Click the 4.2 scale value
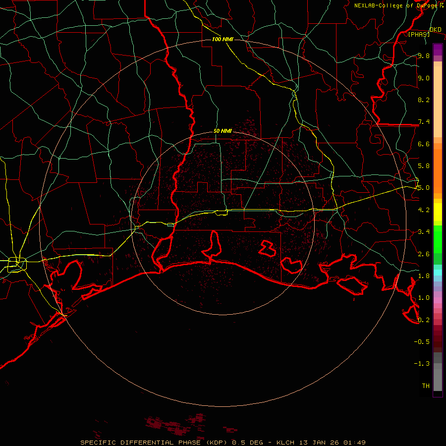 tap(424, 210)
